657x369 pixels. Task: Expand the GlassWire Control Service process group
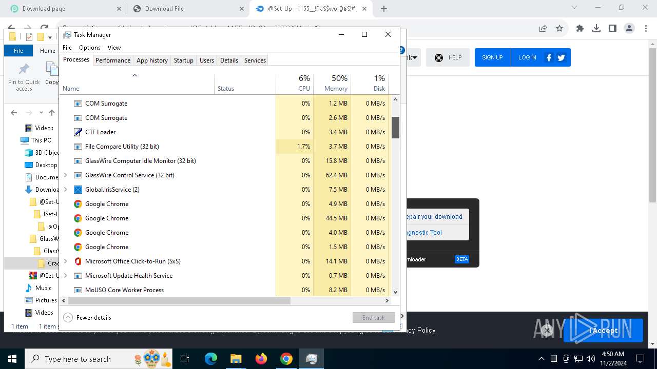coord(65,175)
